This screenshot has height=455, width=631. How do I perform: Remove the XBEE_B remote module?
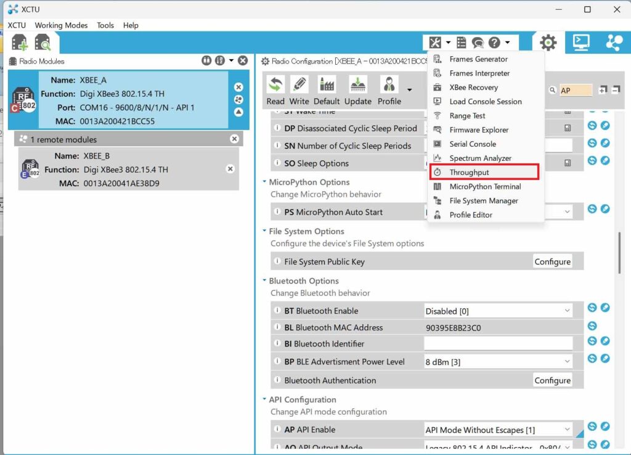(x=230, y=169)
